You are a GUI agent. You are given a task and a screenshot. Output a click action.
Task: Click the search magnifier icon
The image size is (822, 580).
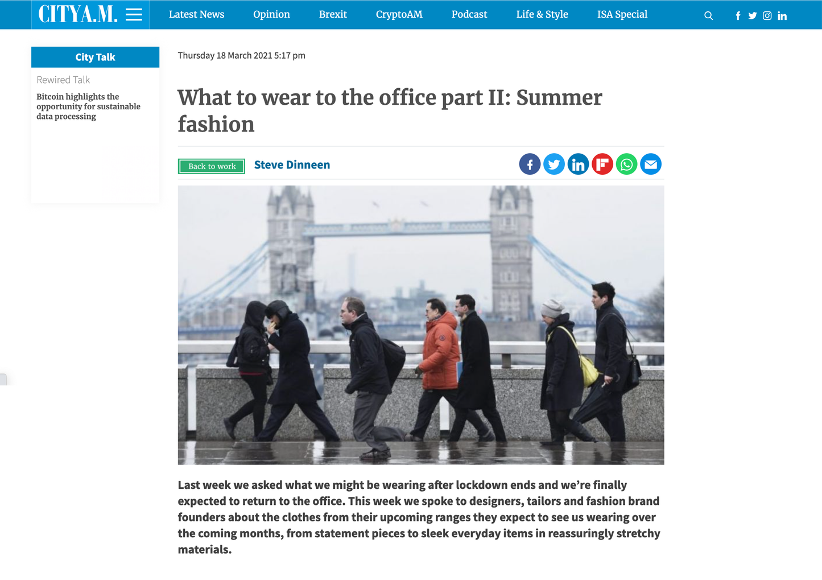(708, 16)
